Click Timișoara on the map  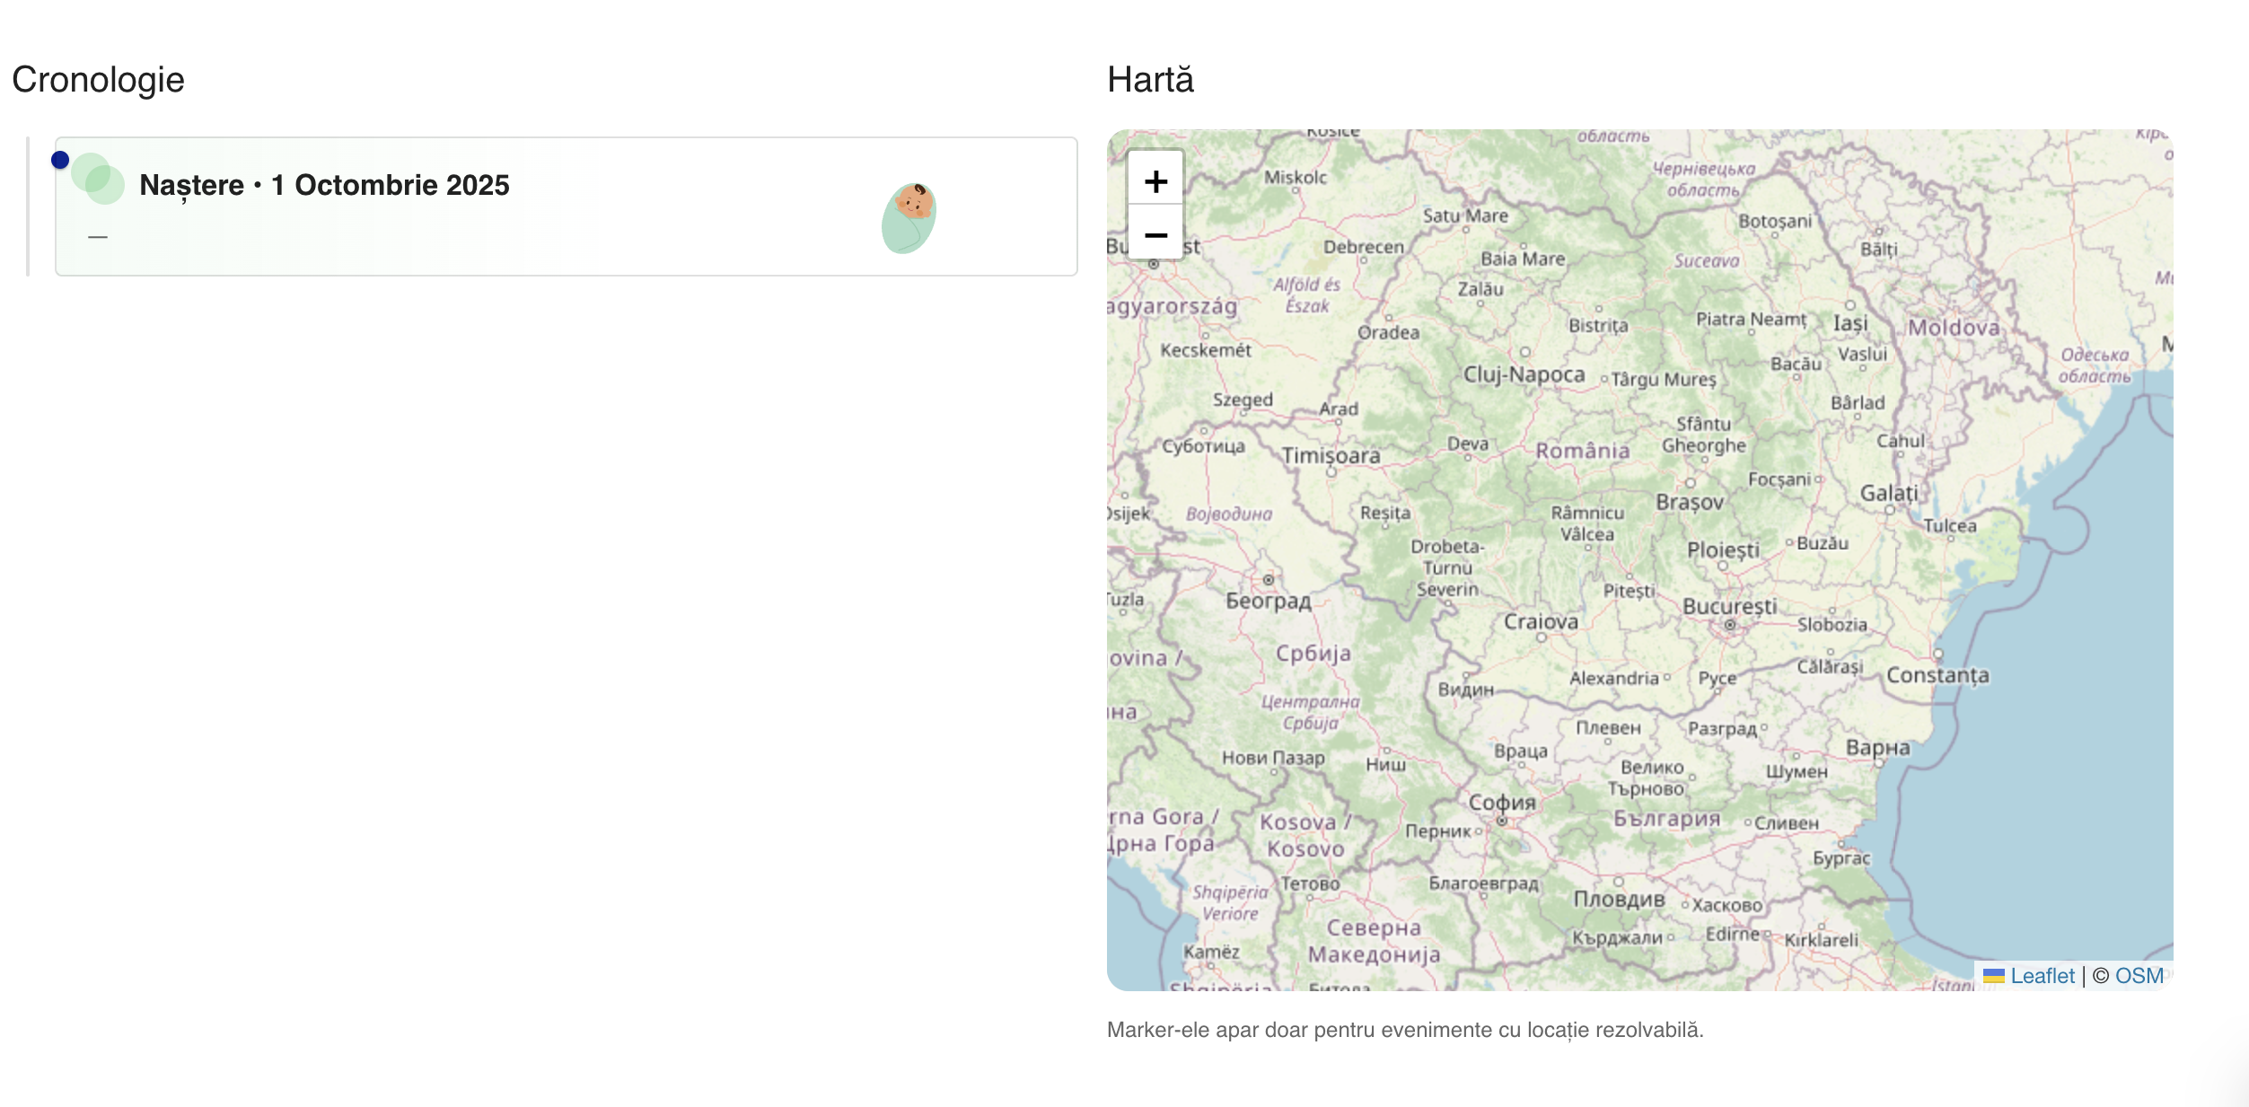click(1331, 456)
